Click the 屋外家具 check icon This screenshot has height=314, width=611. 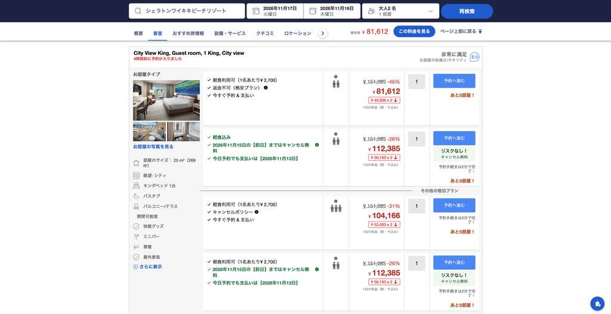(x=136, y=257)
